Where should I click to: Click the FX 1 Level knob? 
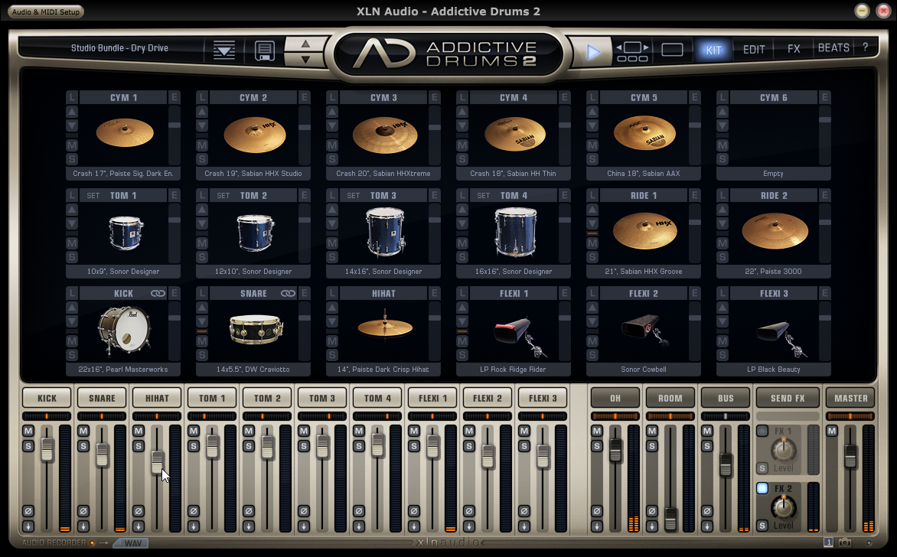784,449
